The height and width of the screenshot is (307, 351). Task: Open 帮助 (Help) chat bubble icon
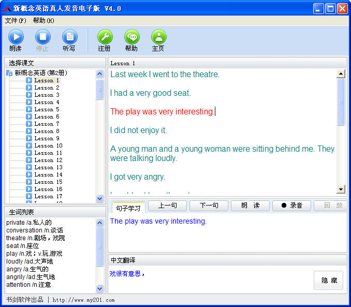pos(131,37)
